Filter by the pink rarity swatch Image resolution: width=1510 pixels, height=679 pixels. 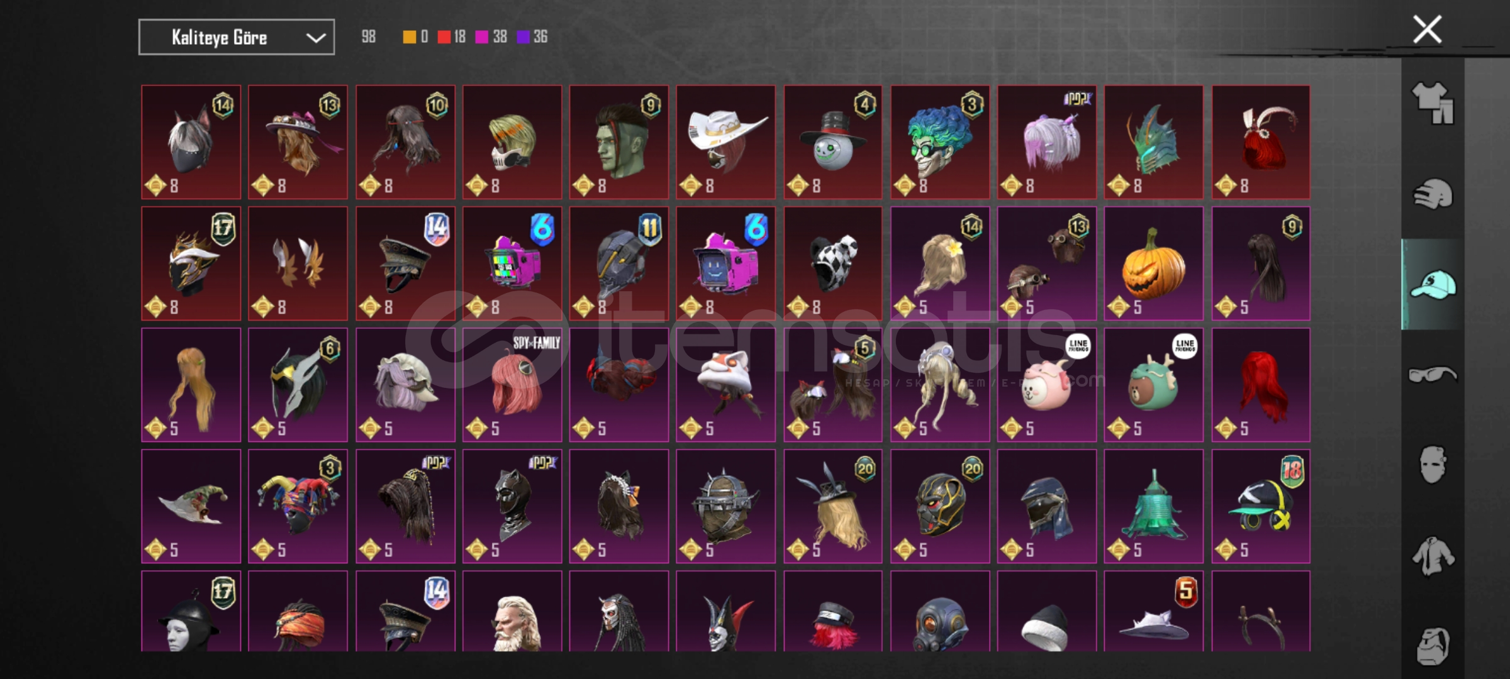click(x=482, y=37)
